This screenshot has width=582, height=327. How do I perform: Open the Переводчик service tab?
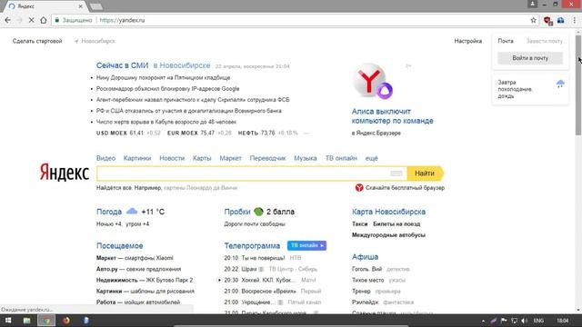pos(267,158)
